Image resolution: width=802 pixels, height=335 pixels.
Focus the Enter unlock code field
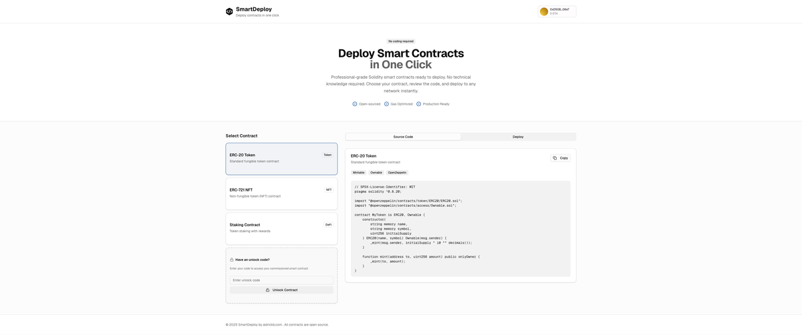pyautogui.click(x=281, y=280)
